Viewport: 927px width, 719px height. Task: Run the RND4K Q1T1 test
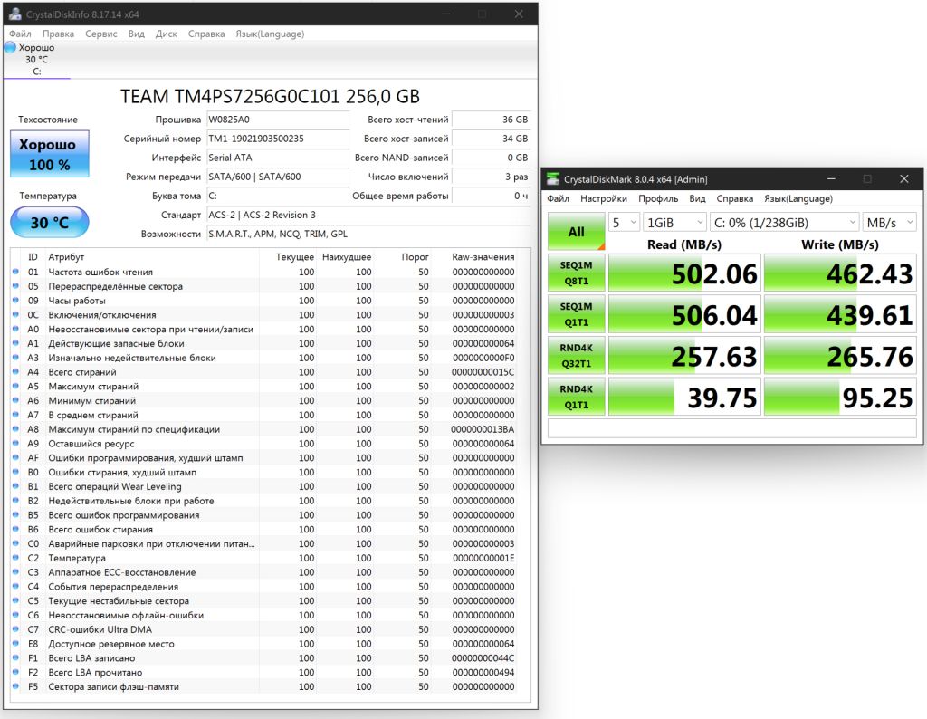click(577, 397)
